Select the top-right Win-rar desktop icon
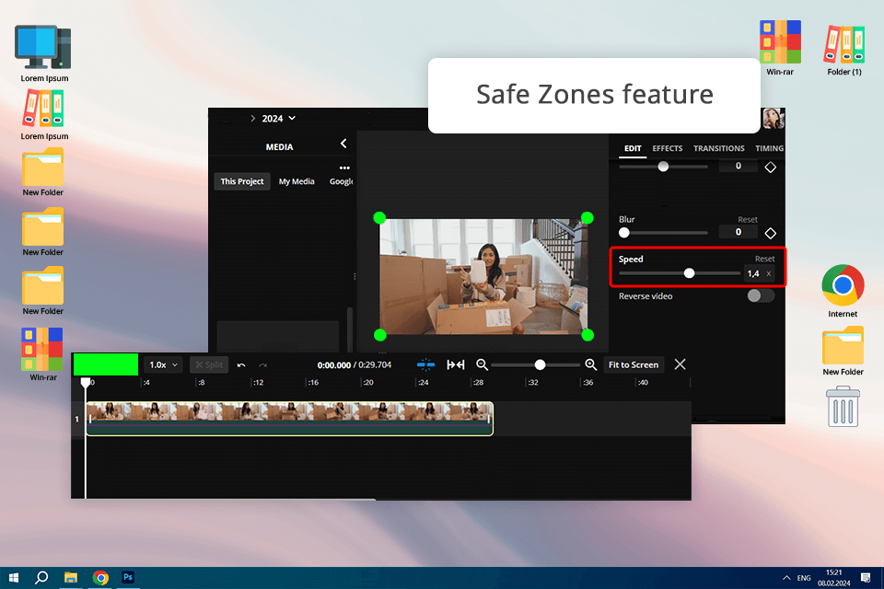Screen dimensions: 884x589 (780, 49)
